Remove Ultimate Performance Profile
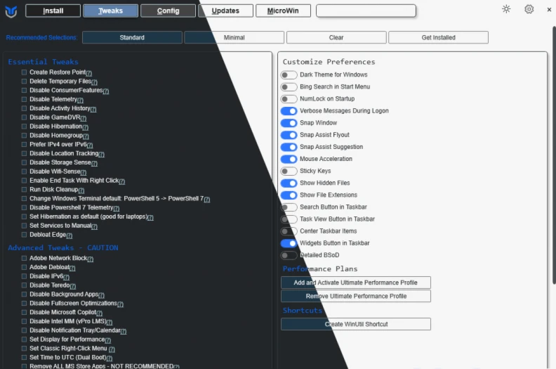Image resolution: width=556 pixels, height=369 pixels. [356, 296]
